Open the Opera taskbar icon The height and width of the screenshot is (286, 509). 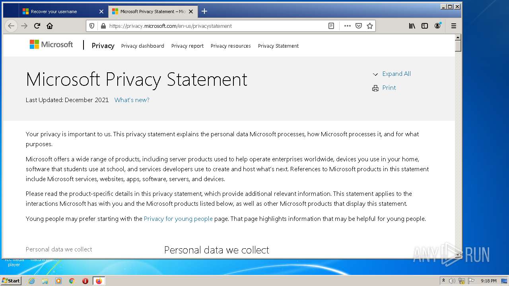coord(85,281)
